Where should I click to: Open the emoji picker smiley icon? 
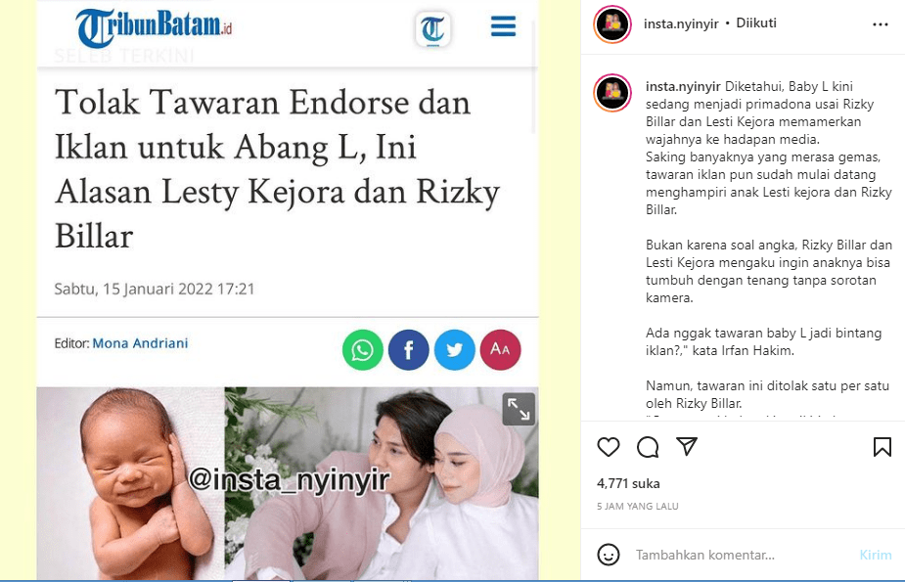[609, 555]
